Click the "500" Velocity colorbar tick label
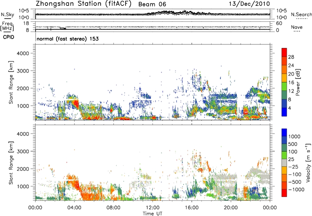 [293, 144]
